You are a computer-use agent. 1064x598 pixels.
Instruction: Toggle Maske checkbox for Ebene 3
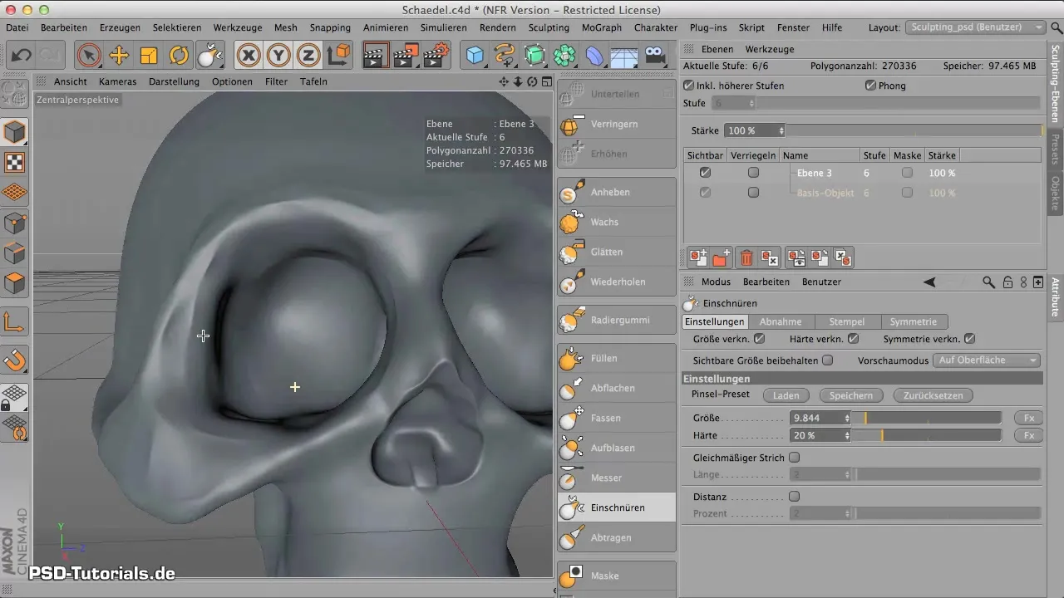pos(907,173)
